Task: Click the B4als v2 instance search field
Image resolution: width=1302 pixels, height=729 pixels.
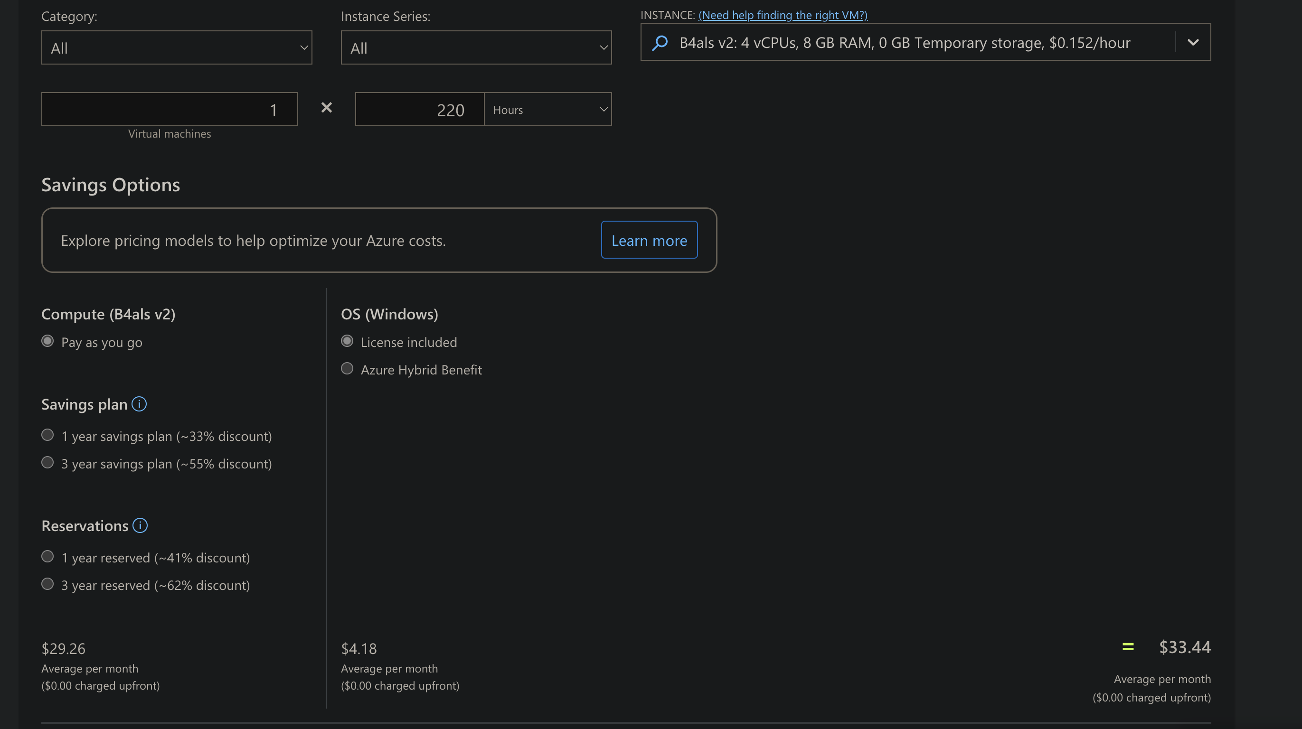Action: pos(925,42)
